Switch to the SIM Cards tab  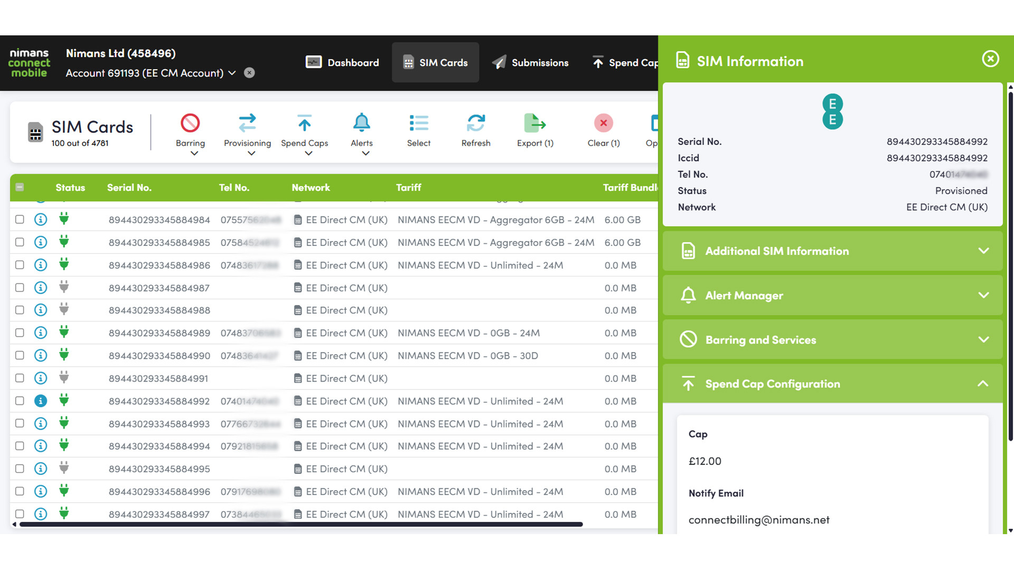pos(435,62)
